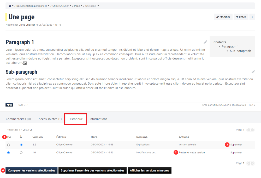Select version 2.2 as De radio
The width and height of the screenshot is (261, 178).
(9, 145)
